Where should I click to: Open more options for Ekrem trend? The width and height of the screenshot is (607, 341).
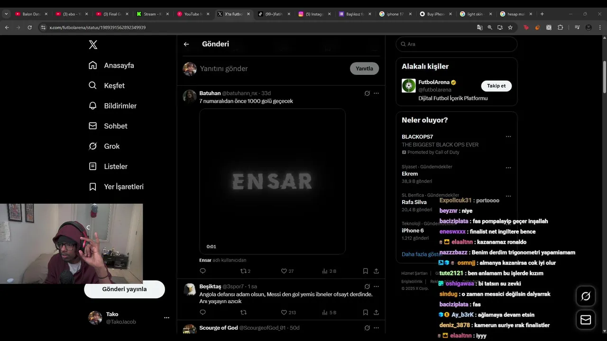coord(508,168)
